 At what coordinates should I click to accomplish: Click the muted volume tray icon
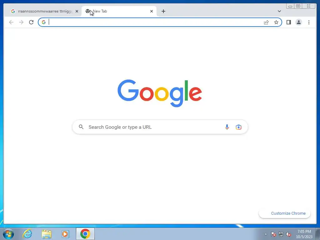coord(288,234)
